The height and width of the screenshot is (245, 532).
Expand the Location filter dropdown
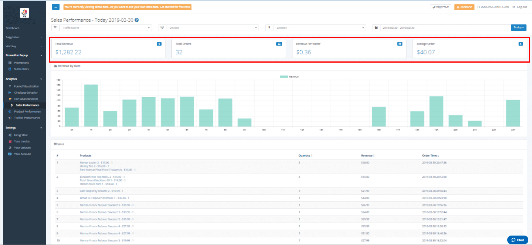click(x=319, y=28)
